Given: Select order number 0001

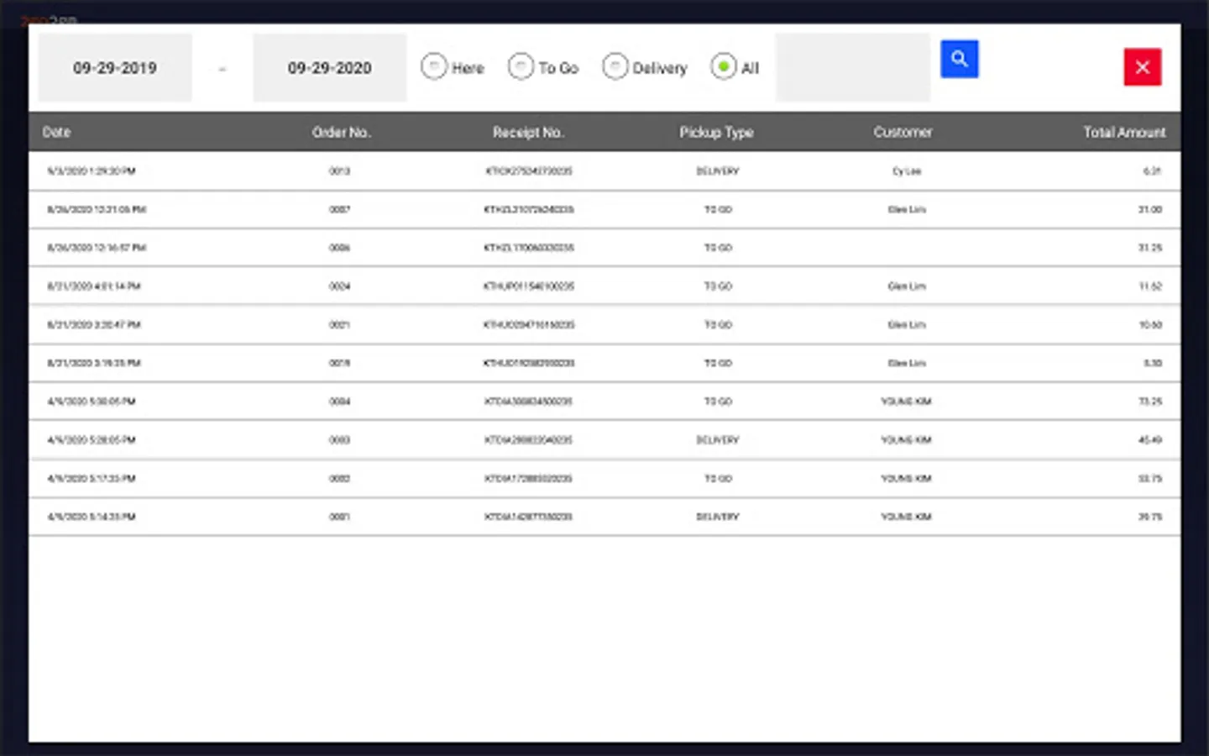Looking at the screenshot, I should [339, 517].
